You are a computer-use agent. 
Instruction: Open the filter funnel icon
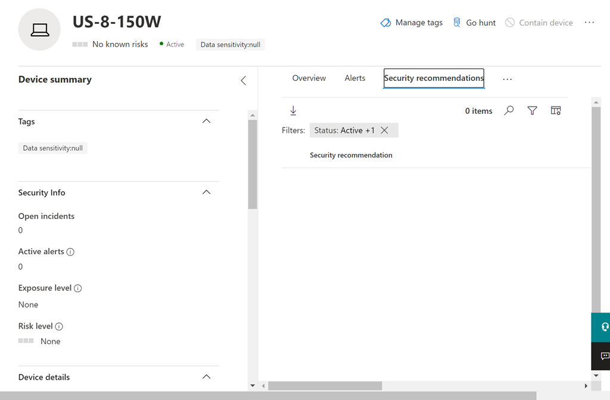pyautogui.click(x=532, y=111)
